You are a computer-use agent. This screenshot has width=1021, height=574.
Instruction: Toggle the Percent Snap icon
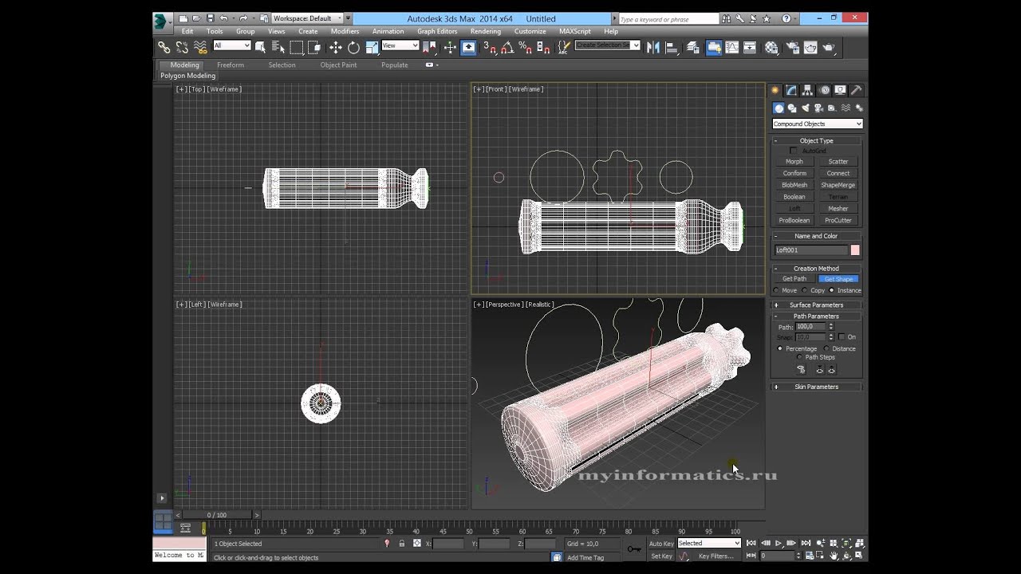pyautogui.click(x=525, y=47)
